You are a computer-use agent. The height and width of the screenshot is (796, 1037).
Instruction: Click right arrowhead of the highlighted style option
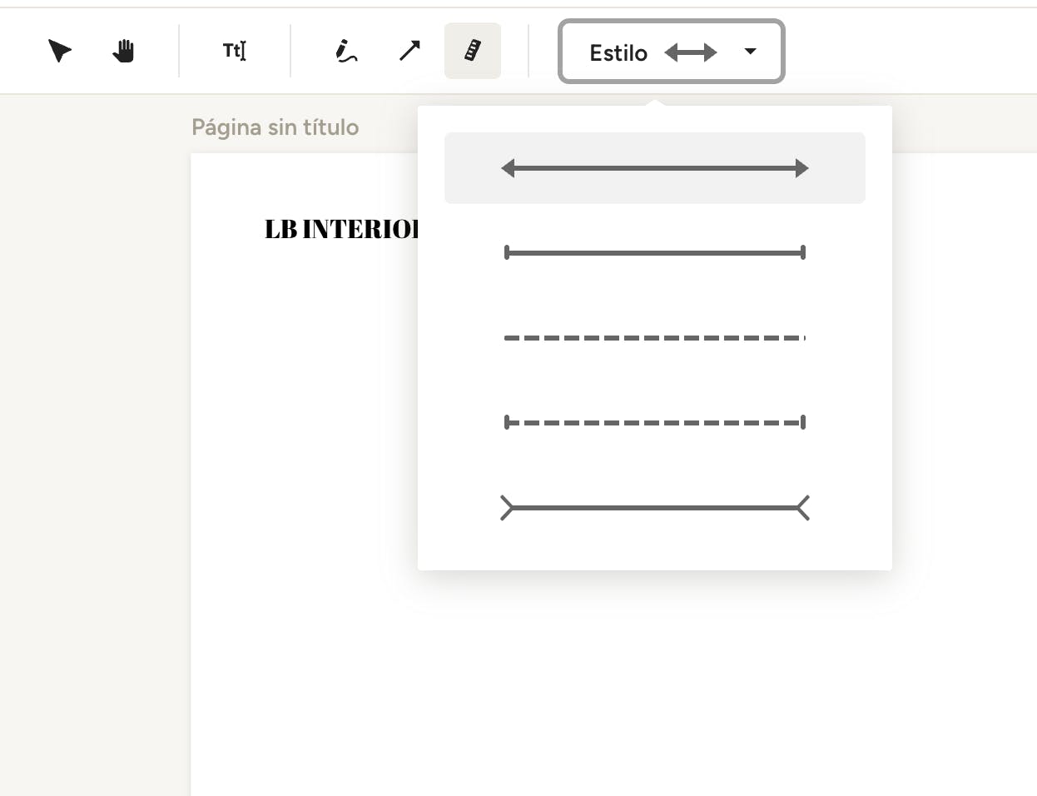click(x=801, y=168)
